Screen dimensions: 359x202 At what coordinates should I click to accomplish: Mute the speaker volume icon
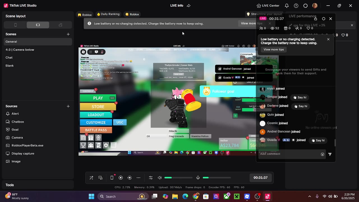pyautogui.click(x=160, y=178)
